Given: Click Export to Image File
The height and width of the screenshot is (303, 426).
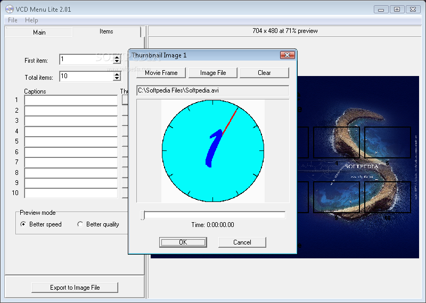Looking at the screenshot, I should pos(75,288).
